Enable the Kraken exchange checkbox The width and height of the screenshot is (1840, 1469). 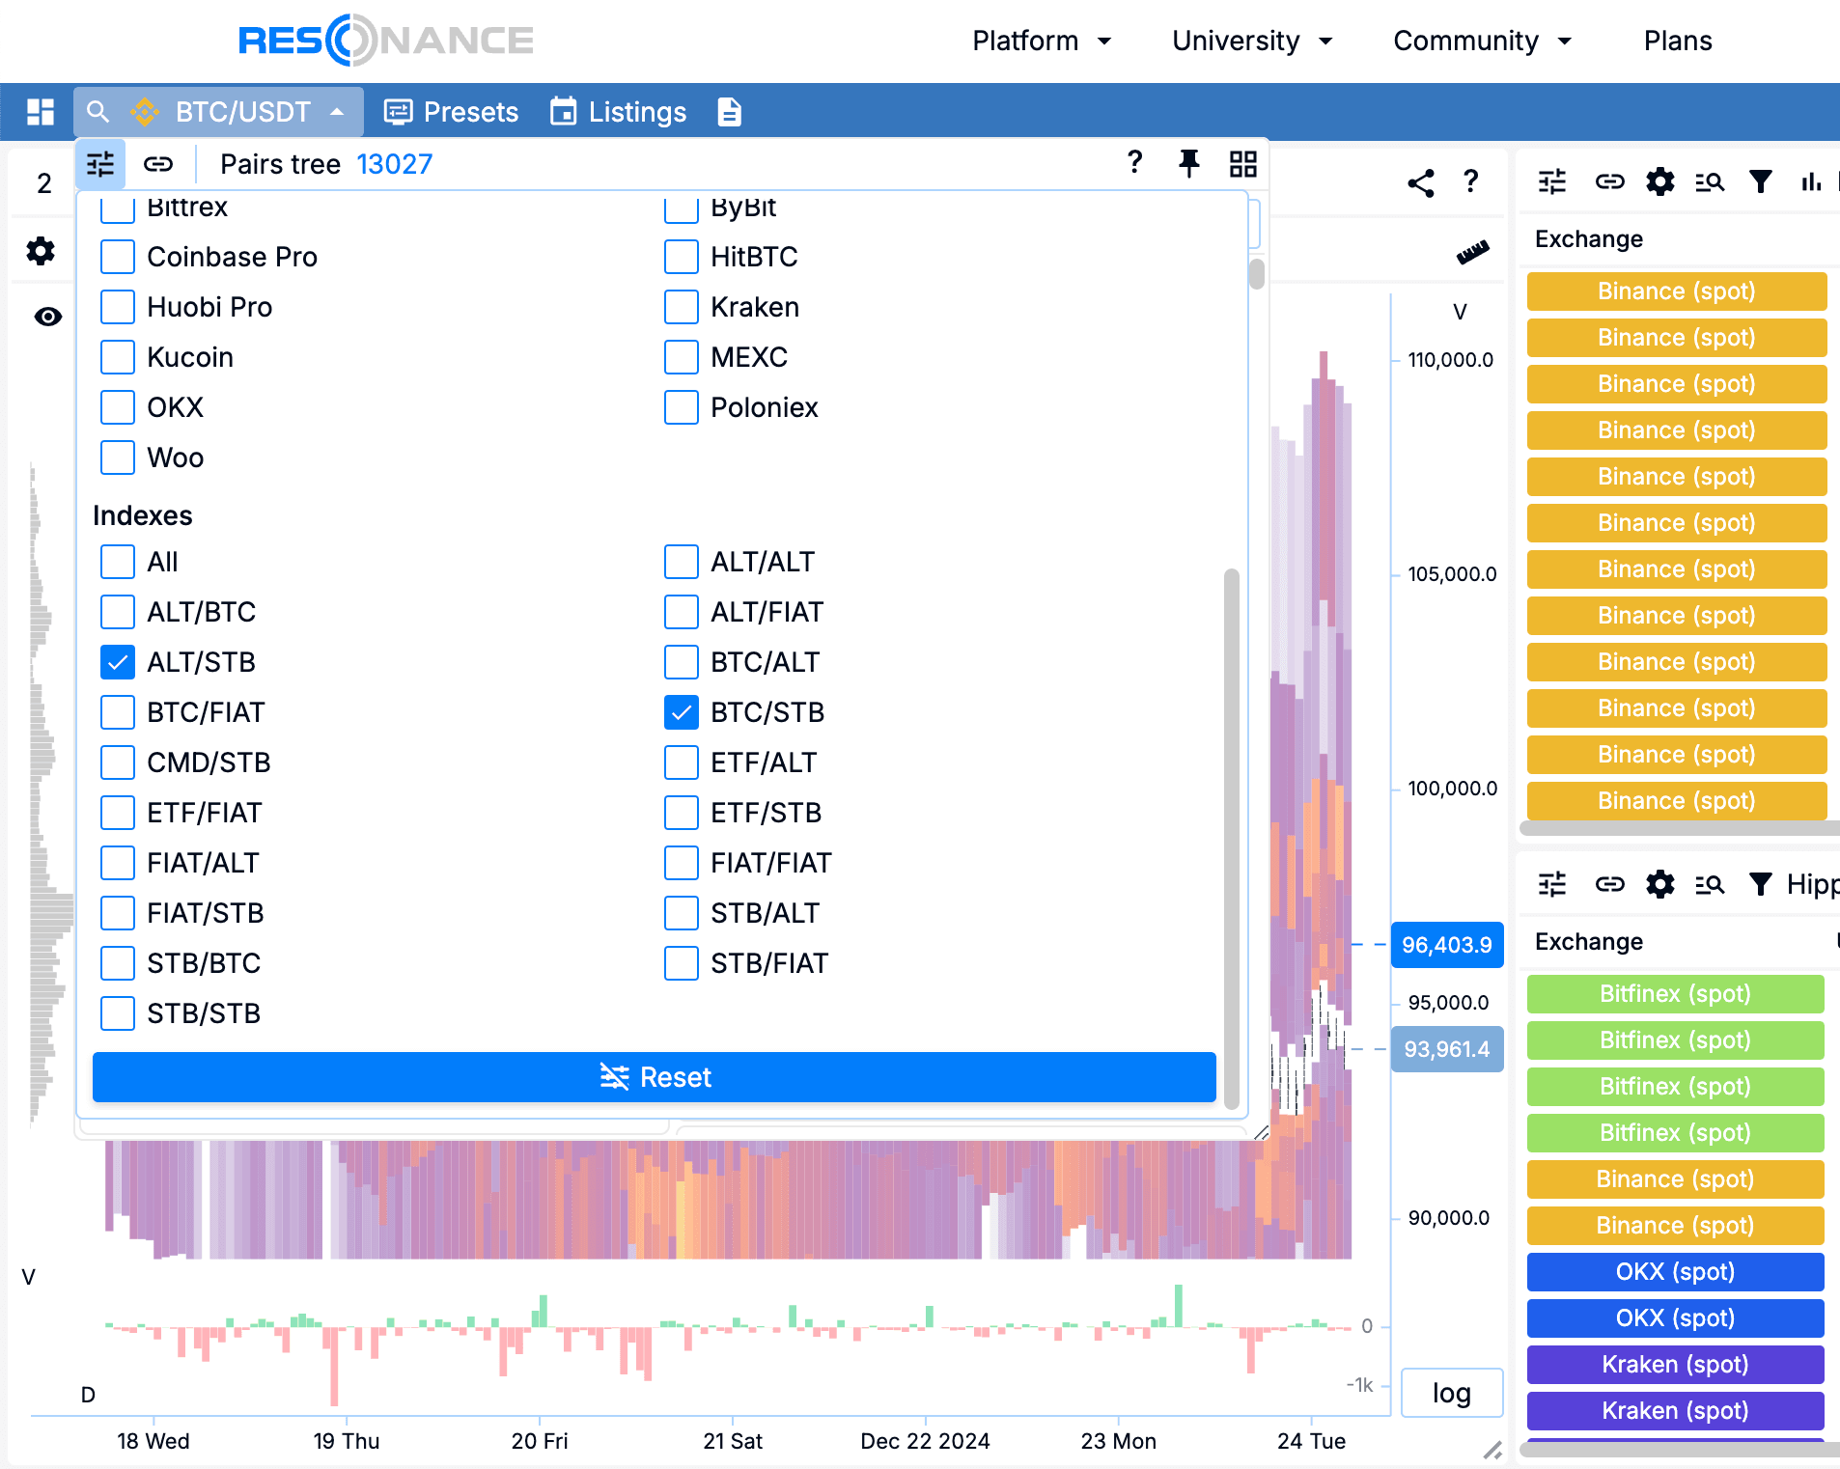682,307
